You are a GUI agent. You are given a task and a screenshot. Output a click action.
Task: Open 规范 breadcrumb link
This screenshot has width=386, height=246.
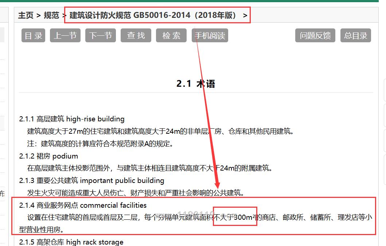click(x=51, y=15)
